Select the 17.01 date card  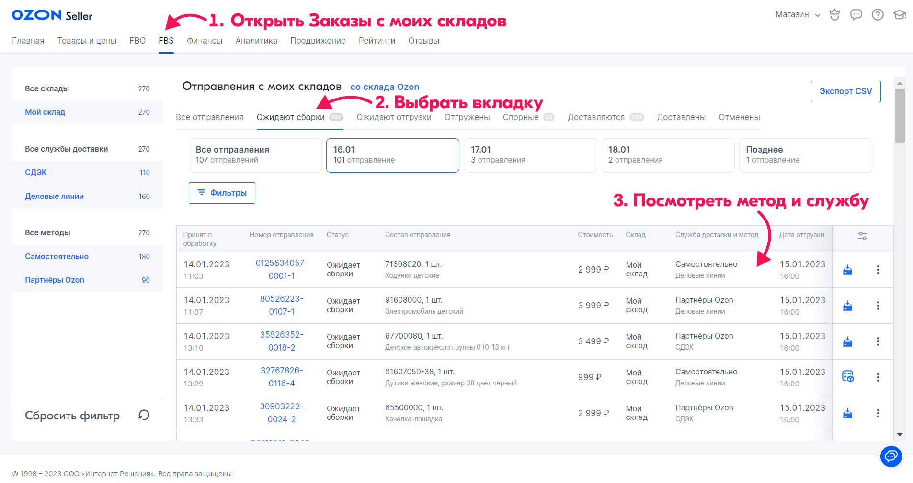pos(530,155)
